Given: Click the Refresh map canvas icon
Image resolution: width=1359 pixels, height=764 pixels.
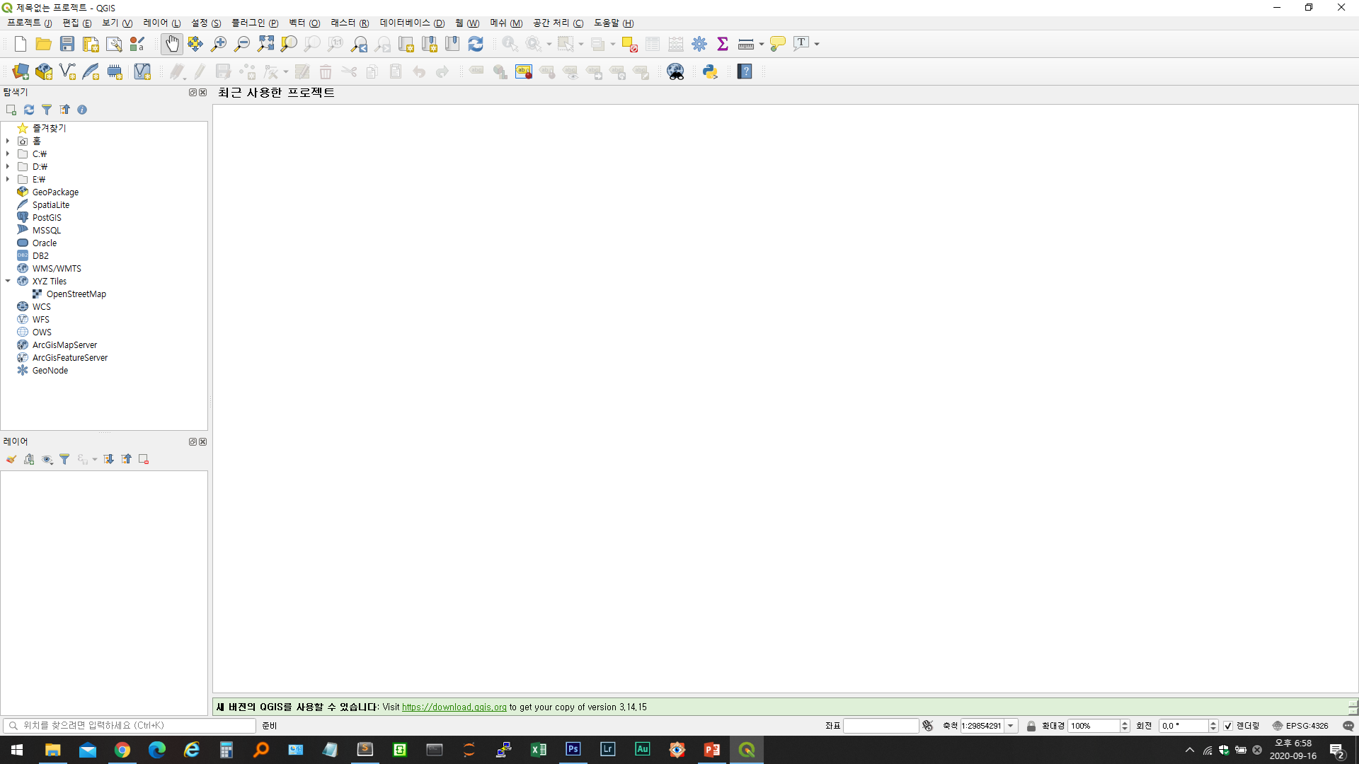Looking at the screenshot, I should click(x=476, y=44).
